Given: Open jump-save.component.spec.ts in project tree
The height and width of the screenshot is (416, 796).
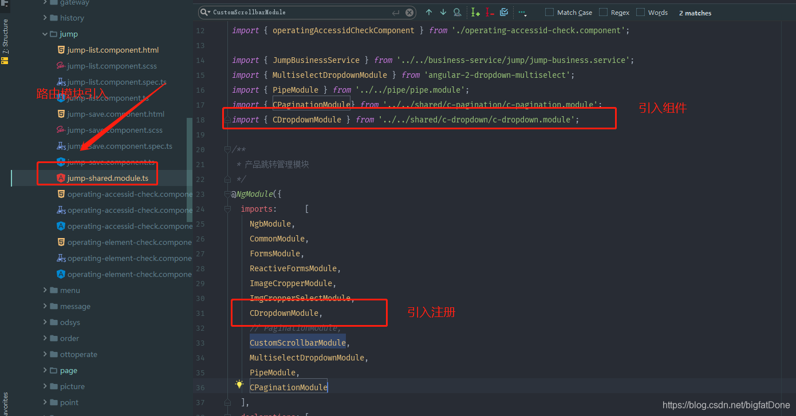Looking at the screenshot, I should coord(120,146).
